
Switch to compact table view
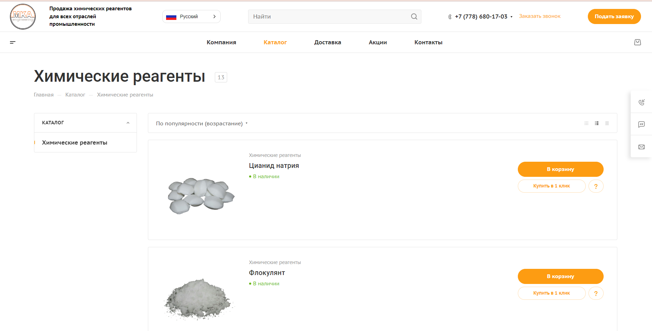(x=607, y=123)
